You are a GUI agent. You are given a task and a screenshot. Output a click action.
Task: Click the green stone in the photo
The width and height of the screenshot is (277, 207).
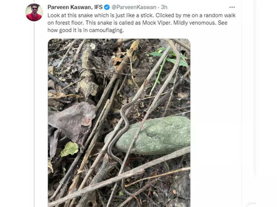(153, 136)
